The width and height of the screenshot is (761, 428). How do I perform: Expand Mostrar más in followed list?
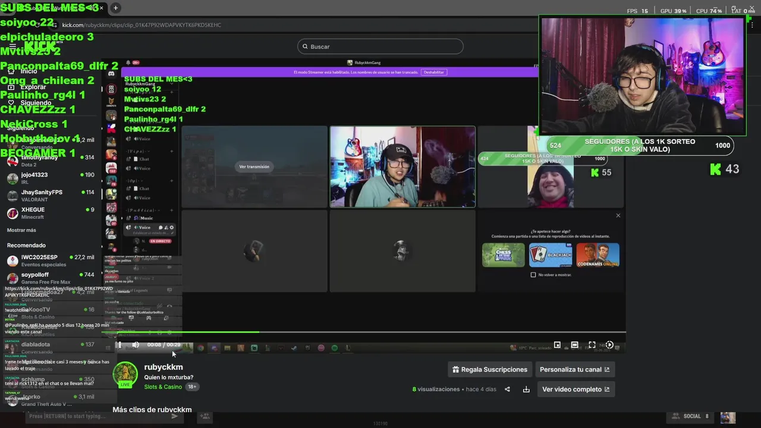click(x=21, y=230)
